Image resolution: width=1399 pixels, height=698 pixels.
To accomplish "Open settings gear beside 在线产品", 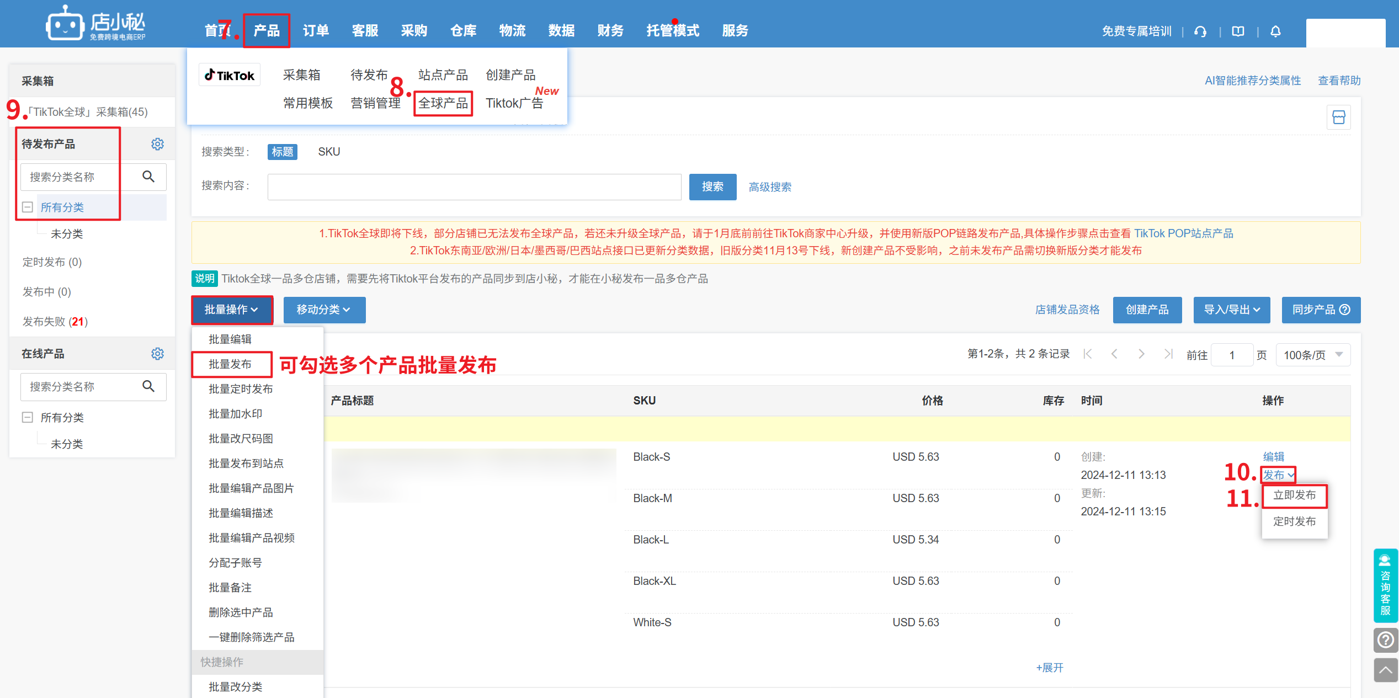I will click(x=157, y=354).
